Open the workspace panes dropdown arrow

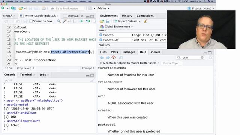pos(94,8)
